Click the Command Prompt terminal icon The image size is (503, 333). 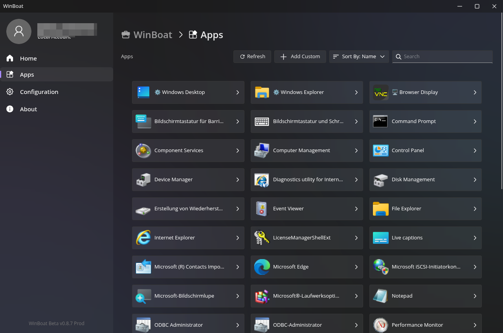coord(380,121)
